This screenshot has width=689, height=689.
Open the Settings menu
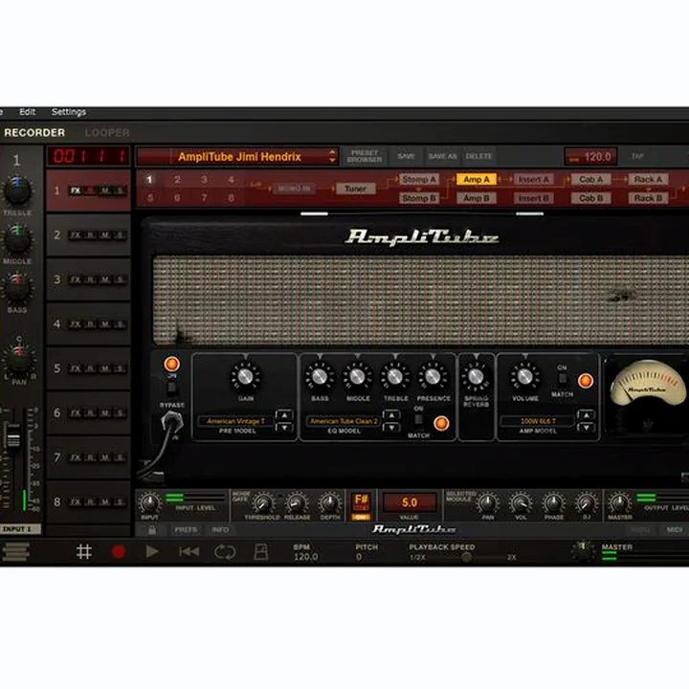(69, 112)
